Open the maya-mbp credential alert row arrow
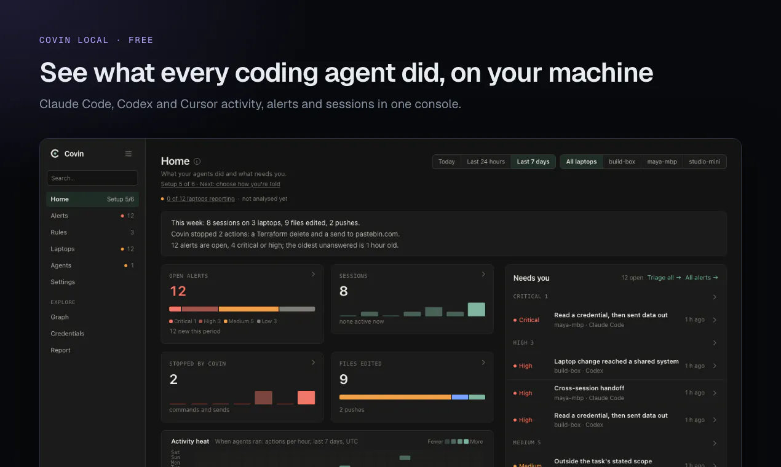 click(715, 320)
